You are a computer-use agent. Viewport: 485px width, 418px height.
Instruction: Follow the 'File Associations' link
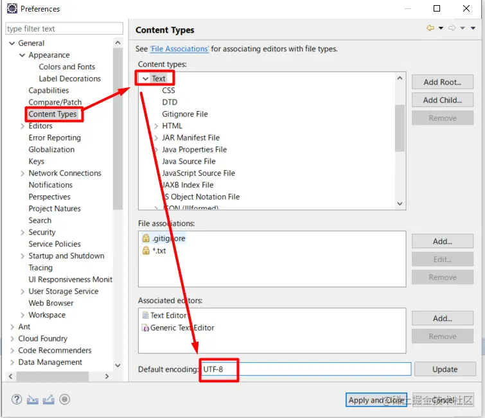click(179, 49)
